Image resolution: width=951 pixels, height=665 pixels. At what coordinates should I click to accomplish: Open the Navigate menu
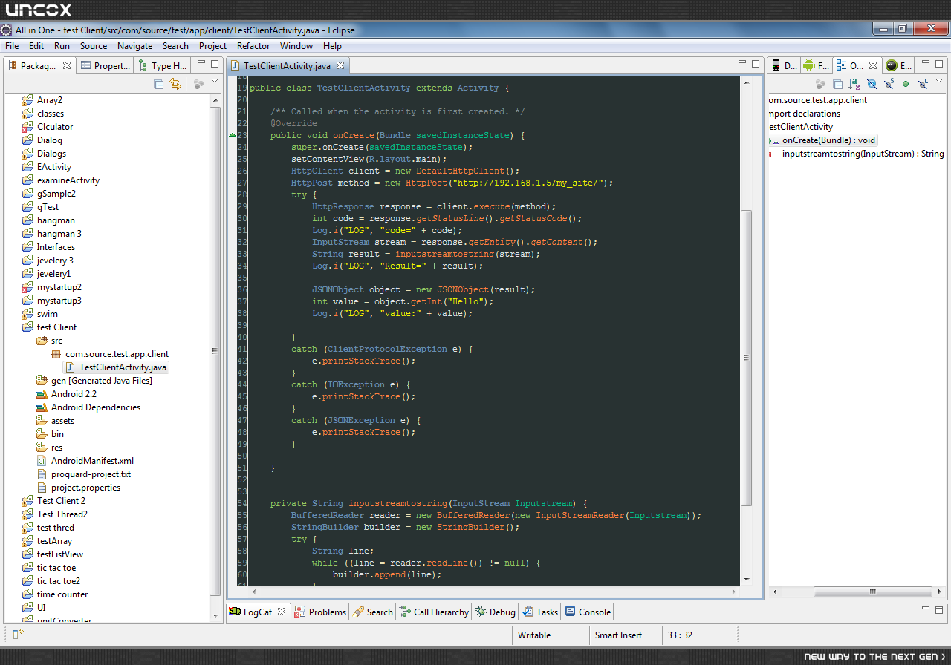[134, 46]
